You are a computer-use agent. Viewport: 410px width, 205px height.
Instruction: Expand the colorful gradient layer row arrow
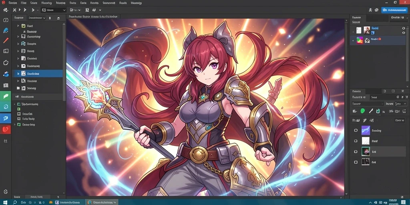tap(353, 40)
